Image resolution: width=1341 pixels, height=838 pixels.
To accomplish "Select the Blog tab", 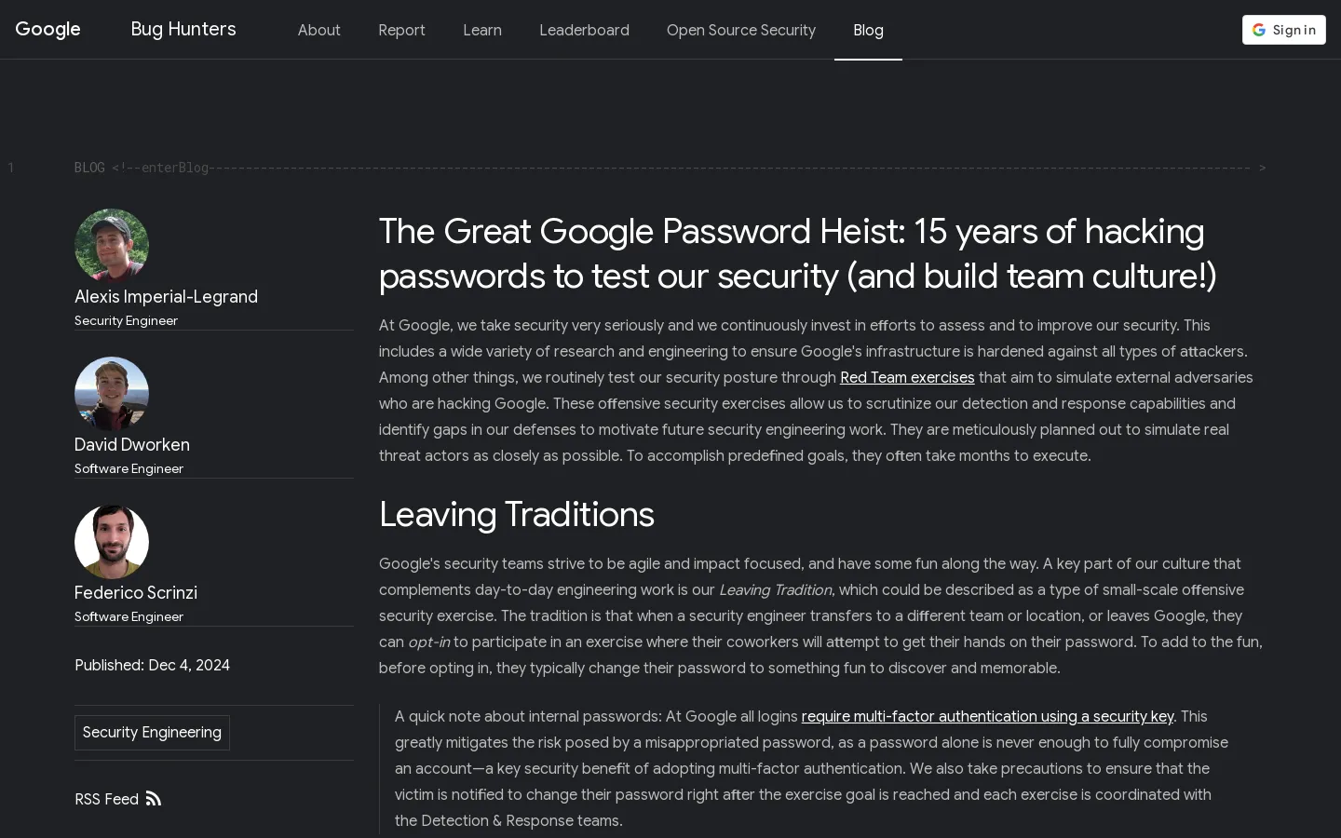I will coord(868,30).
